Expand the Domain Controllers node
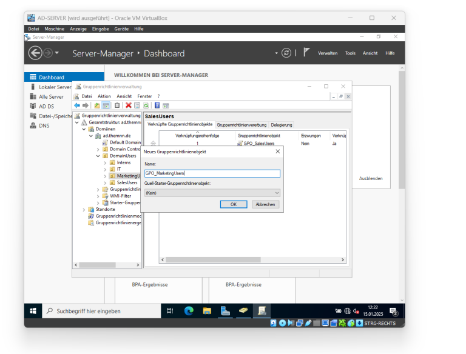This screenshot has width=466, height=354. coord(98,149)
